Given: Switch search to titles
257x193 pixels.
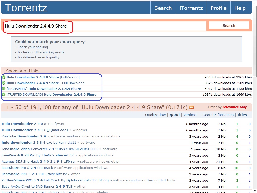Looking at the screenshot, I should 242,115.
